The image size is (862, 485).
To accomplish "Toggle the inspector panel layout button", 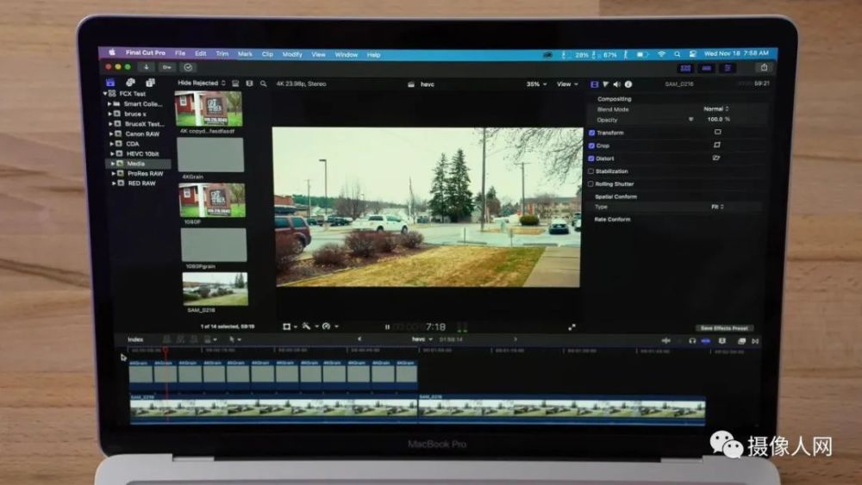I will pos(728,68).
